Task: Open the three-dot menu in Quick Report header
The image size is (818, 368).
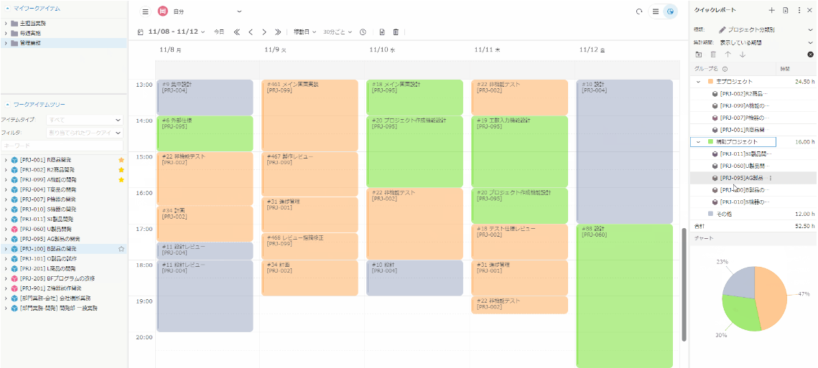Action: (x=799, y=10)
